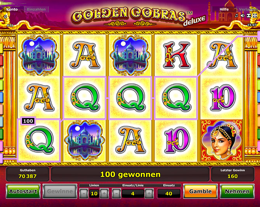This screenshot has width=260, height=207.
Task: Toggle widescreen stretch mode icon
Action: pyautogui.click(x=249, y=16)
